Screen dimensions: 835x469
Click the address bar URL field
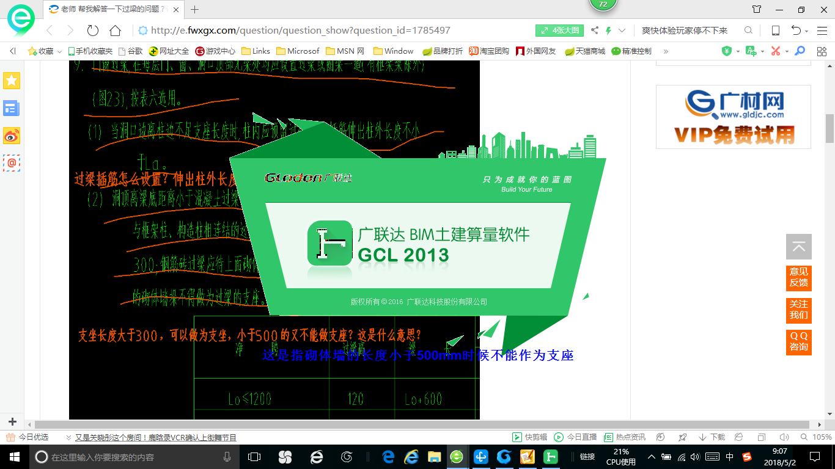(300, 31)
